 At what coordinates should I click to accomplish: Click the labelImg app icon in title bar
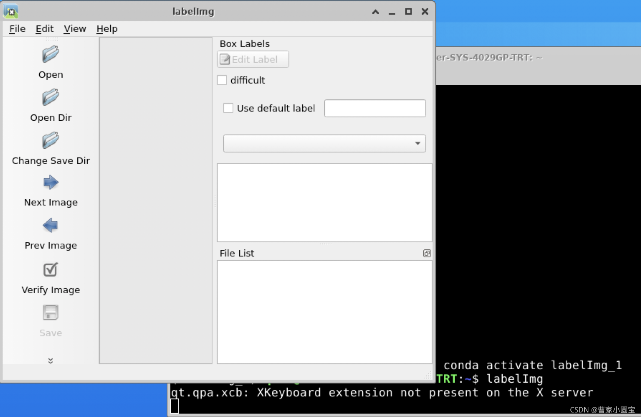pyautogui.click(x=11, y=12)
